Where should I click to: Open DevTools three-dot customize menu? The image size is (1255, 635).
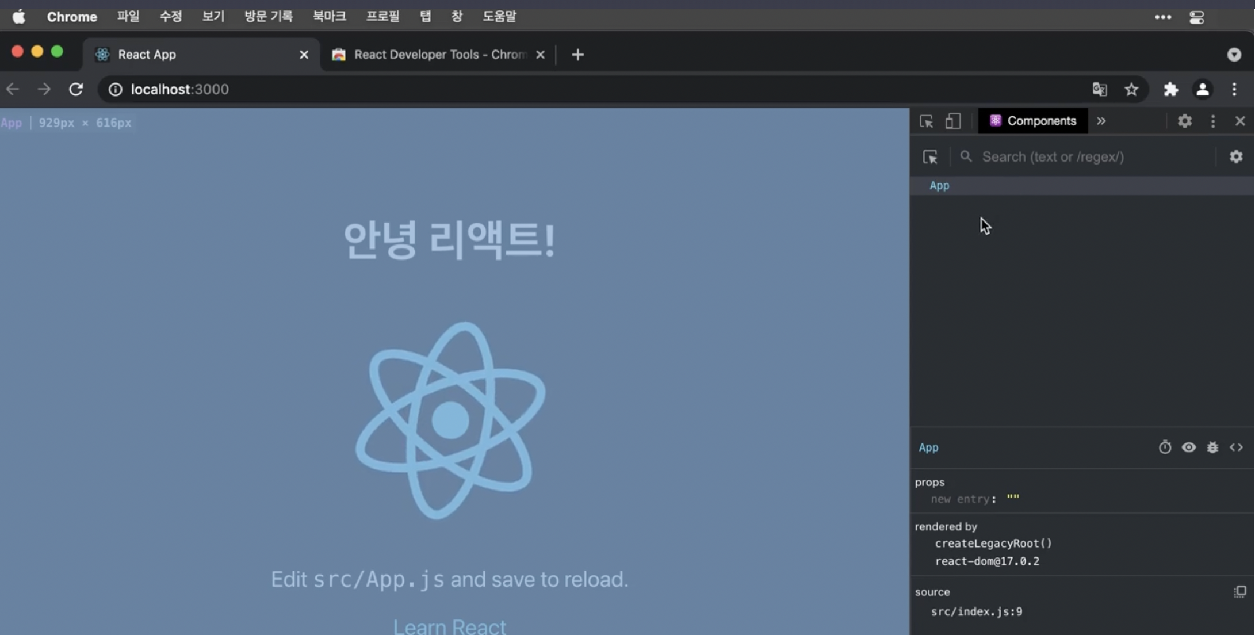pos(1213,121)
